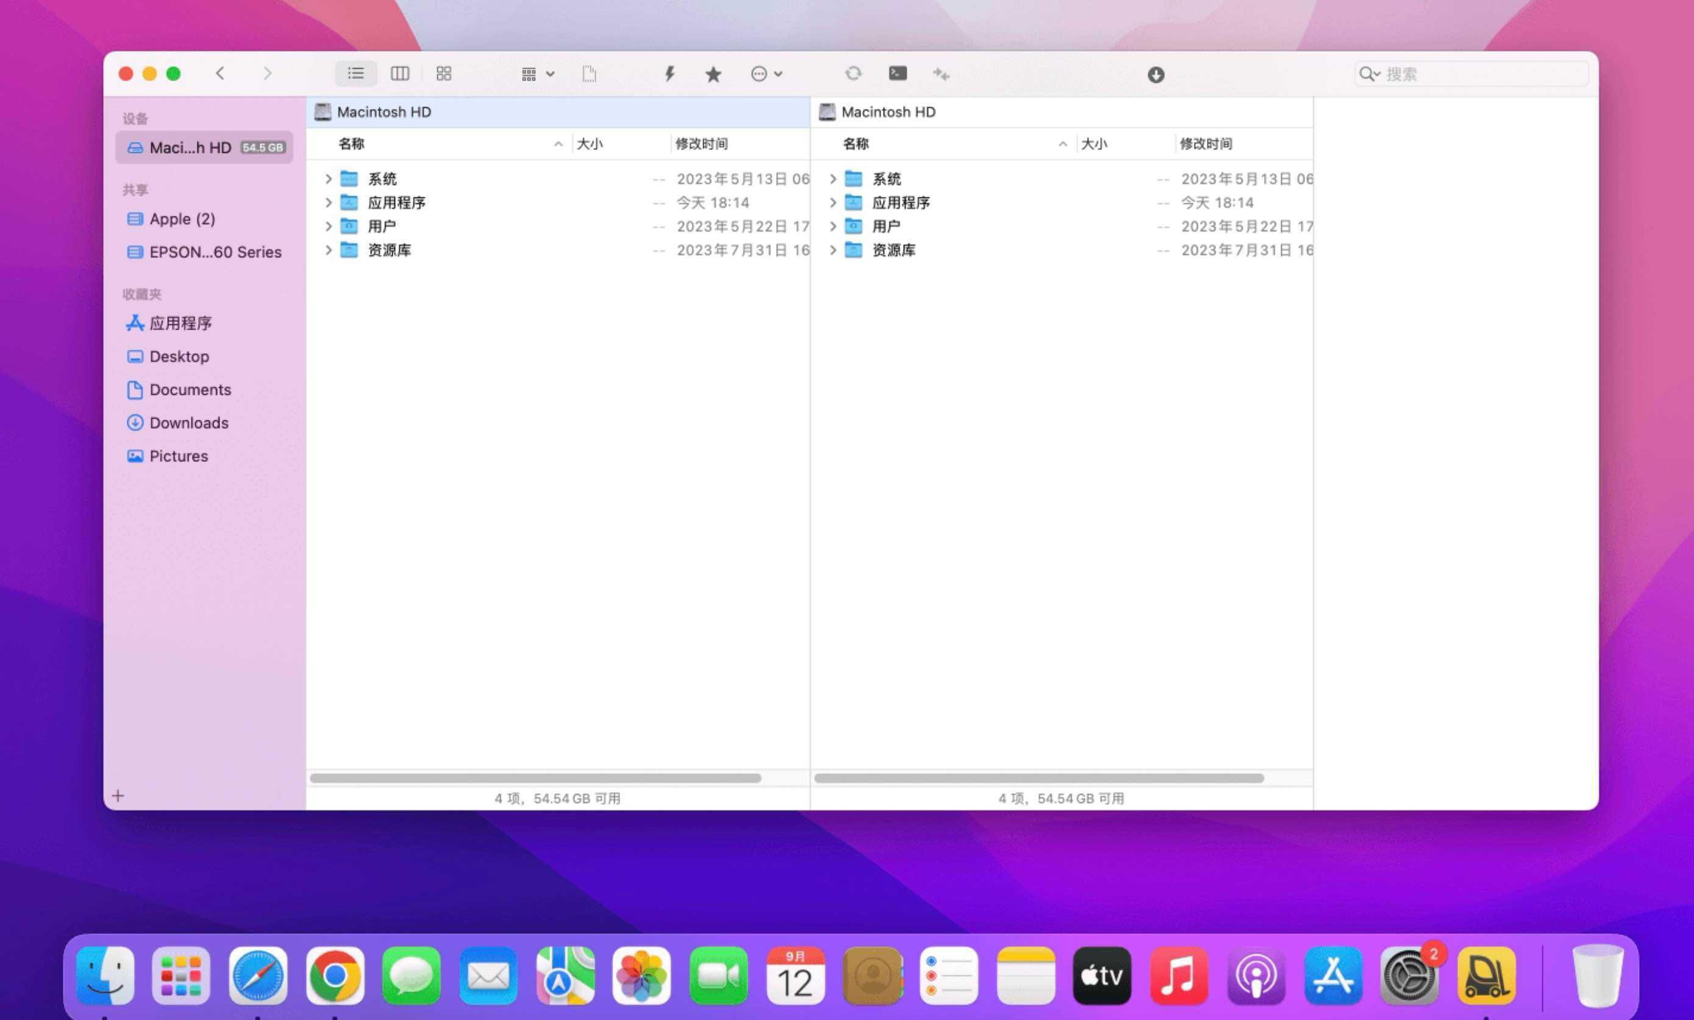Image resolution: width=1694 pixels, height=1020 pixels.
Task: Open quick actions with the lightning icon
Action: click(669, 74)
